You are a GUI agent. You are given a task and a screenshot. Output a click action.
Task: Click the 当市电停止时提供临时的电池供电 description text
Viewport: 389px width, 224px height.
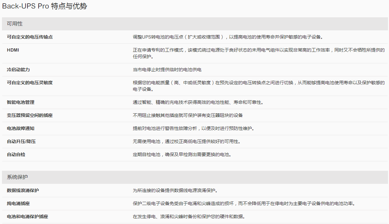[x=167, y=70]
